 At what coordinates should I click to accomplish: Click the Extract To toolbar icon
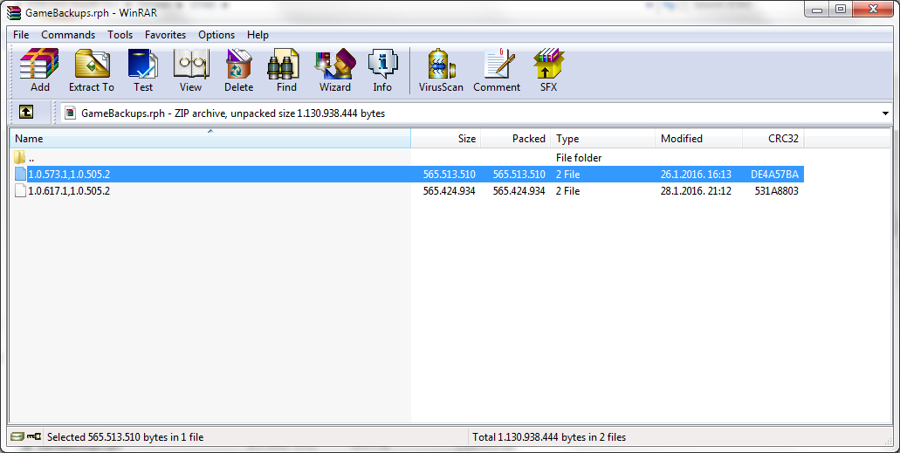92,70
